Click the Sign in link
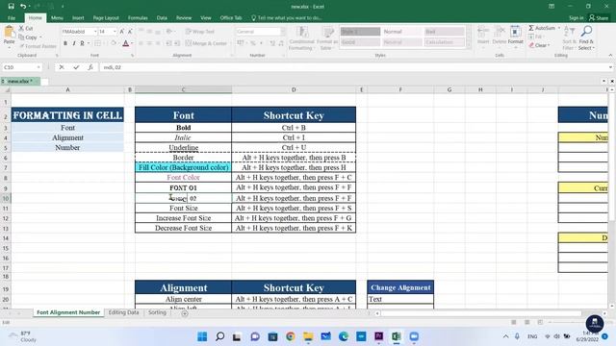Viewport: 616px width, 346px height. click(x=576, y=17)
